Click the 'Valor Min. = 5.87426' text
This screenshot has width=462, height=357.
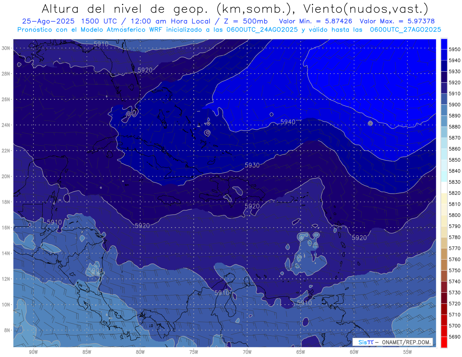(x=316, y=22)
